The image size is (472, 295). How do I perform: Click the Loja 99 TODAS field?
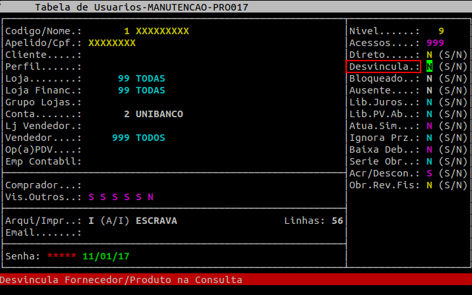(x=142, y=78)
